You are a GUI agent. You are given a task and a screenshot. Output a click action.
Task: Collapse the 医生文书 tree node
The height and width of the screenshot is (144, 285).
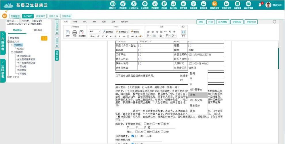coord(9,41)
